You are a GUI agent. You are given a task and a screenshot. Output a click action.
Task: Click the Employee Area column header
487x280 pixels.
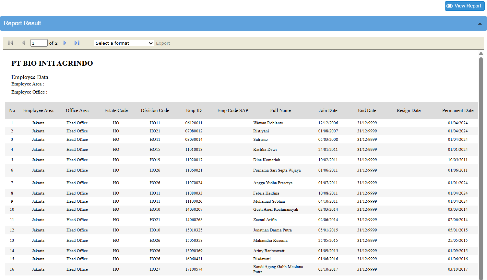[x=38, y=110]
